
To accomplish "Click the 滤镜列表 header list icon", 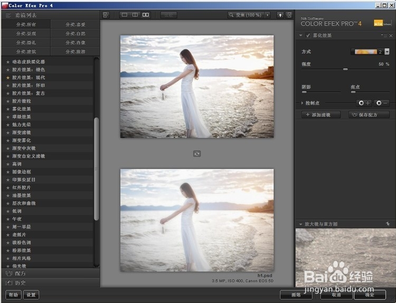I will pyautogui.click(x=8, y=15).
